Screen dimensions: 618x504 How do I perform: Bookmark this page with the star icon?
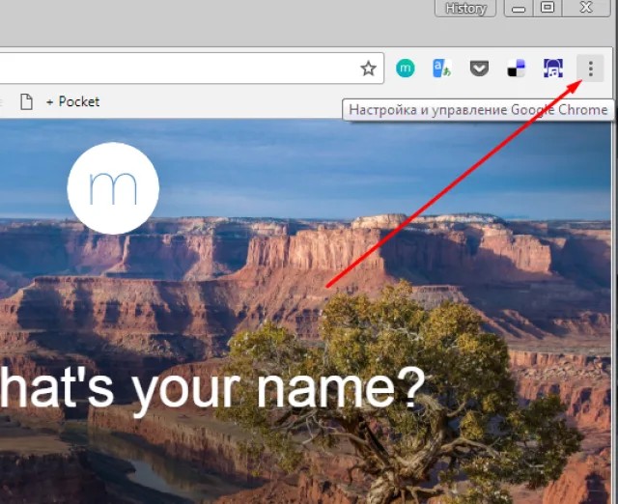(x=368, y=69)
